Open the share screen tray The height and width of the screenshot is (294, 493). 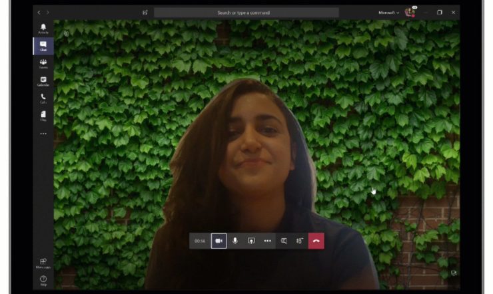pyautogui.click(x=251, y=241)
